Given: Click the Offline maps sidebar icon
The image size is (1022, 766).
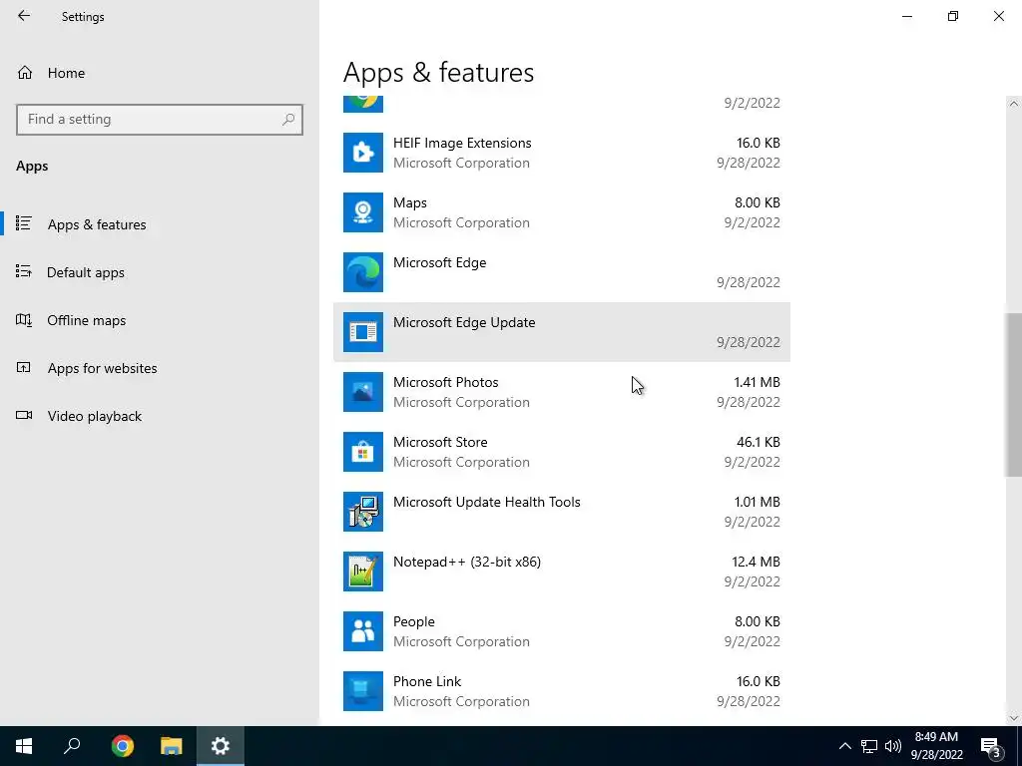Looking at the screenshot, I should coord(24,320).
